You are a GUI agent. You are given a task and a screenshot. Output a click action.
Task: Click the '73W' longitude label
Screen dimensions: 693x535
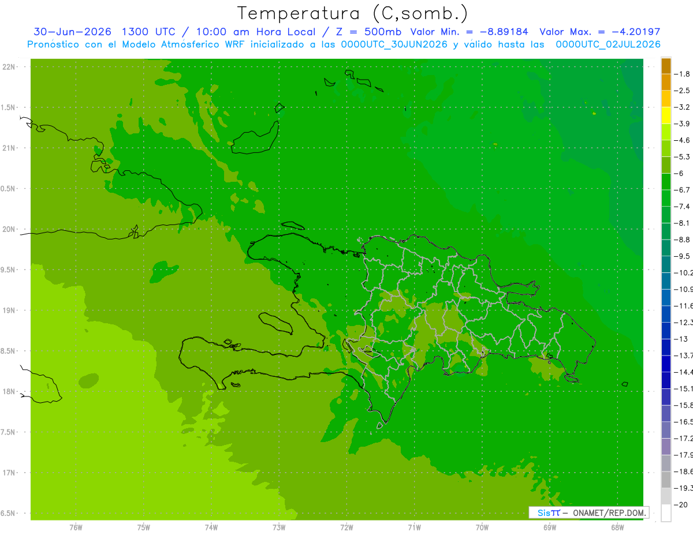coord(279,527)
